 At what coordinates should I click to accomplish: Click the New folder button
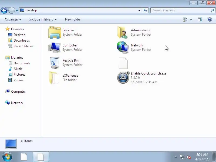[x=73, y=19]
